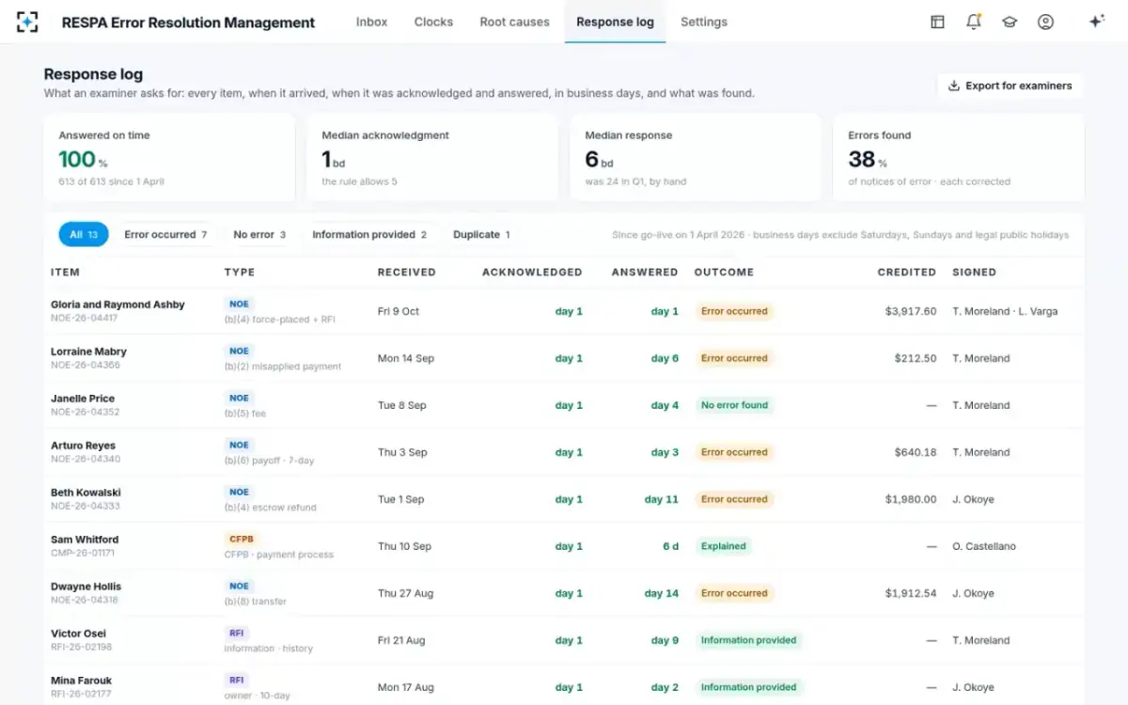Image resolution: width=1128 pixels, height=705 pixels.
Task: Click the RFI badge on Victor Osei row
Action: coord(237,633)
